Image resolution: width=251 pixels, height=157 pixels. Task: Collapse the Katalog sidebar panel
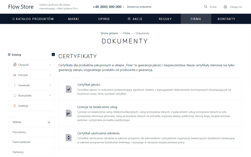(53, 55)
